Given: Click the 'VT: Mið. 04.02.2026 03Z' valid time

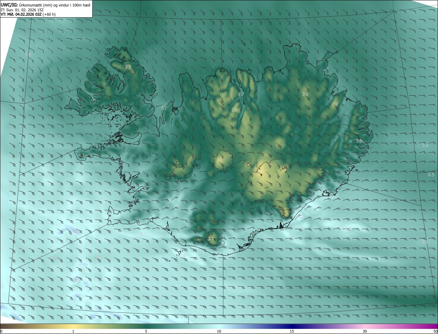Looking at the screenshot, I should pyautogui.click(x=21, y=14).
